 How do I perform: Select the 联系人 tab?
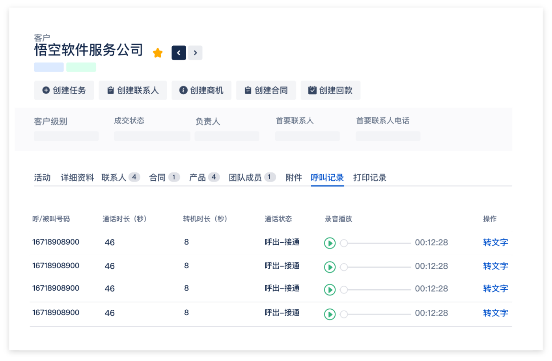point(114,178)
